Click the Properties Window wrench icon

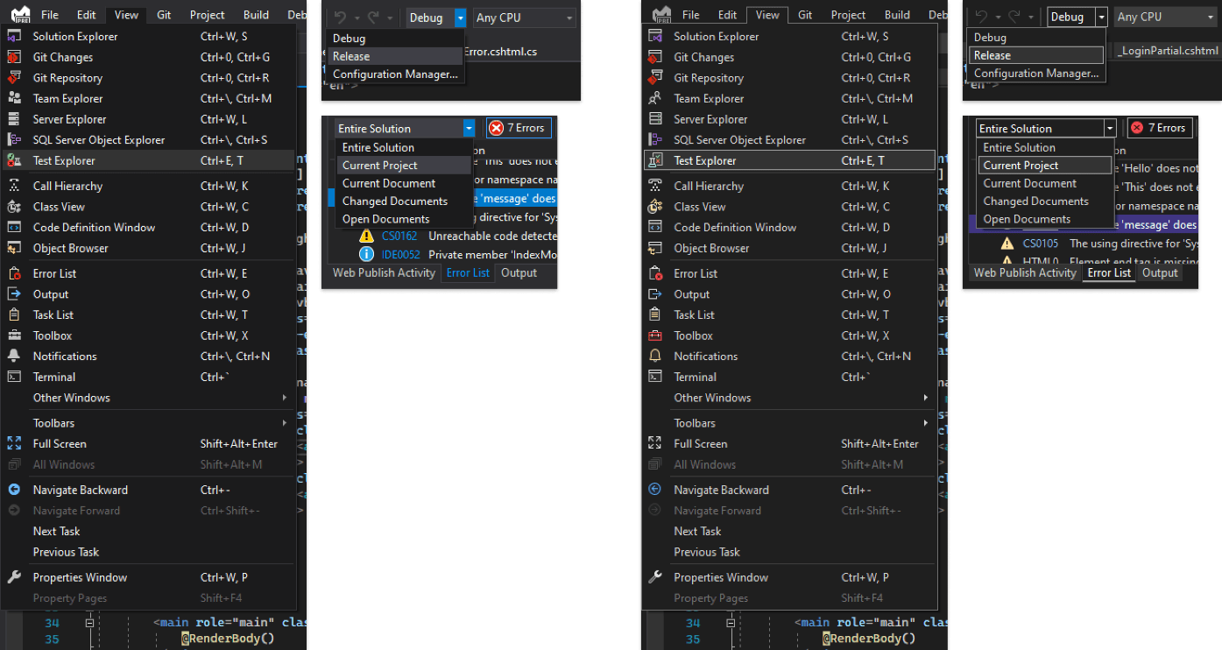(x=15, y=577)
